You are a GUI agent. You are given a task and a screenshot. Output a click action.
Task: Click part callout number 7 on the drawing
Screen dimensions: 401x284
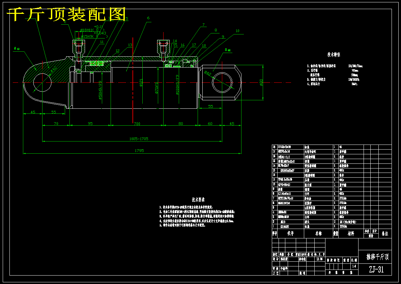(204, 25)
